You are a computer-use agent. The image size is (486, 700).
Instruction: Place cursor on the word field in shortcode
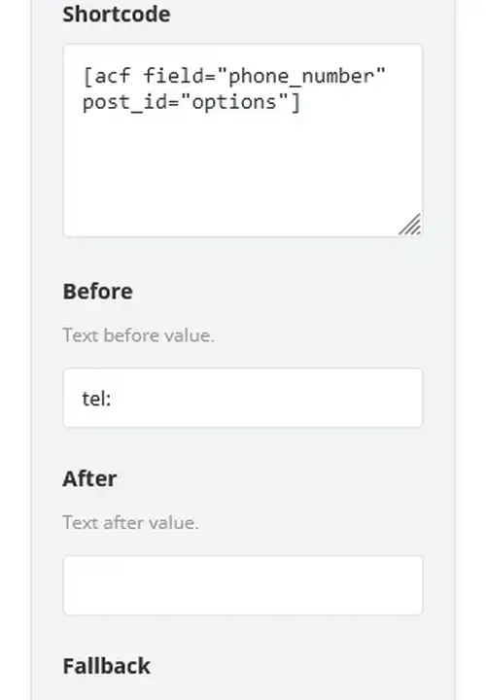tap(173, 76)
